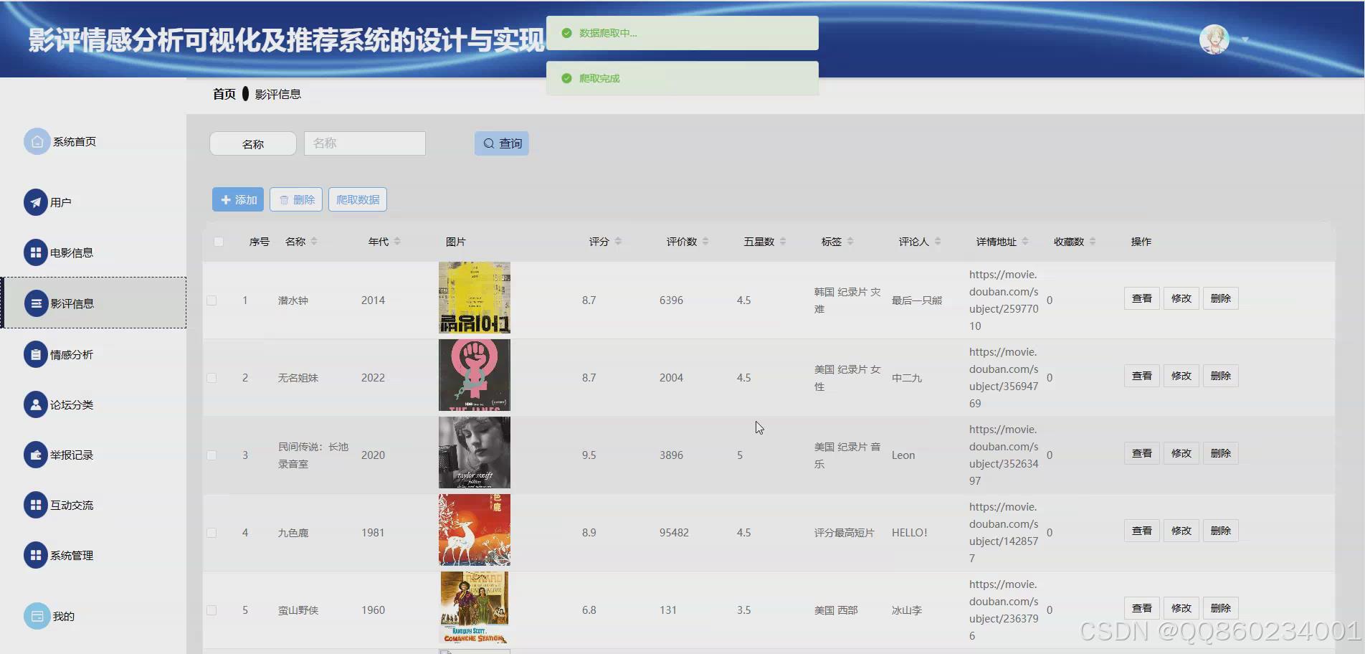Check the row checkbox for 民间传说：长池录音室
The height and width of the screenshot is (654, 1365).
[x=211, y=455]
